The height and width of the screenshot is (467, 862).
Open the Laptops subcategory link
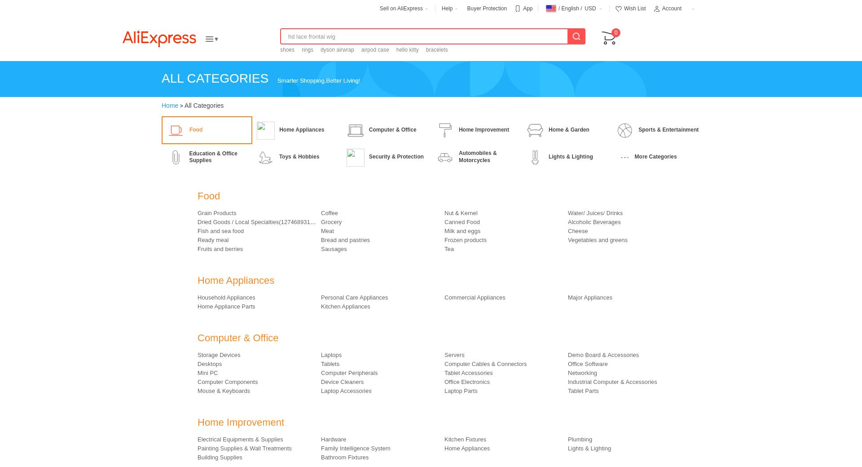point(331,355)
